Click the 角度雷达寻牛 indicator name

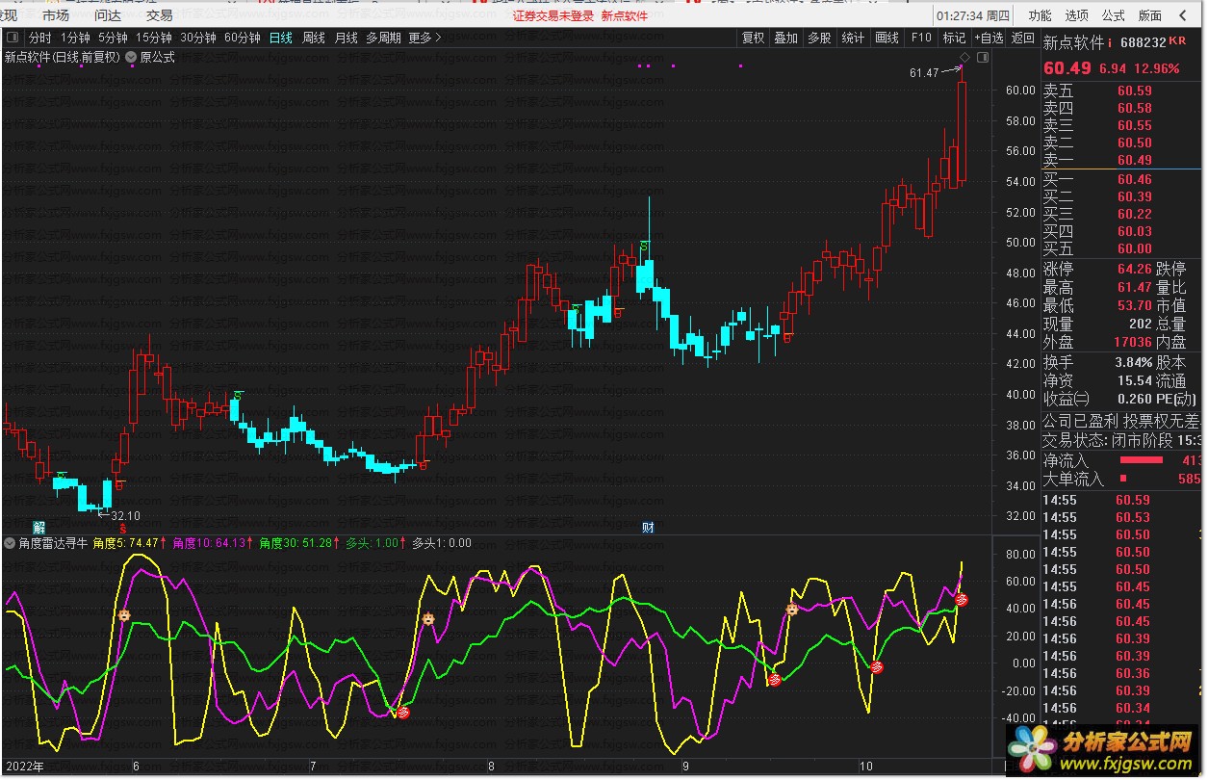pos(52,543)
